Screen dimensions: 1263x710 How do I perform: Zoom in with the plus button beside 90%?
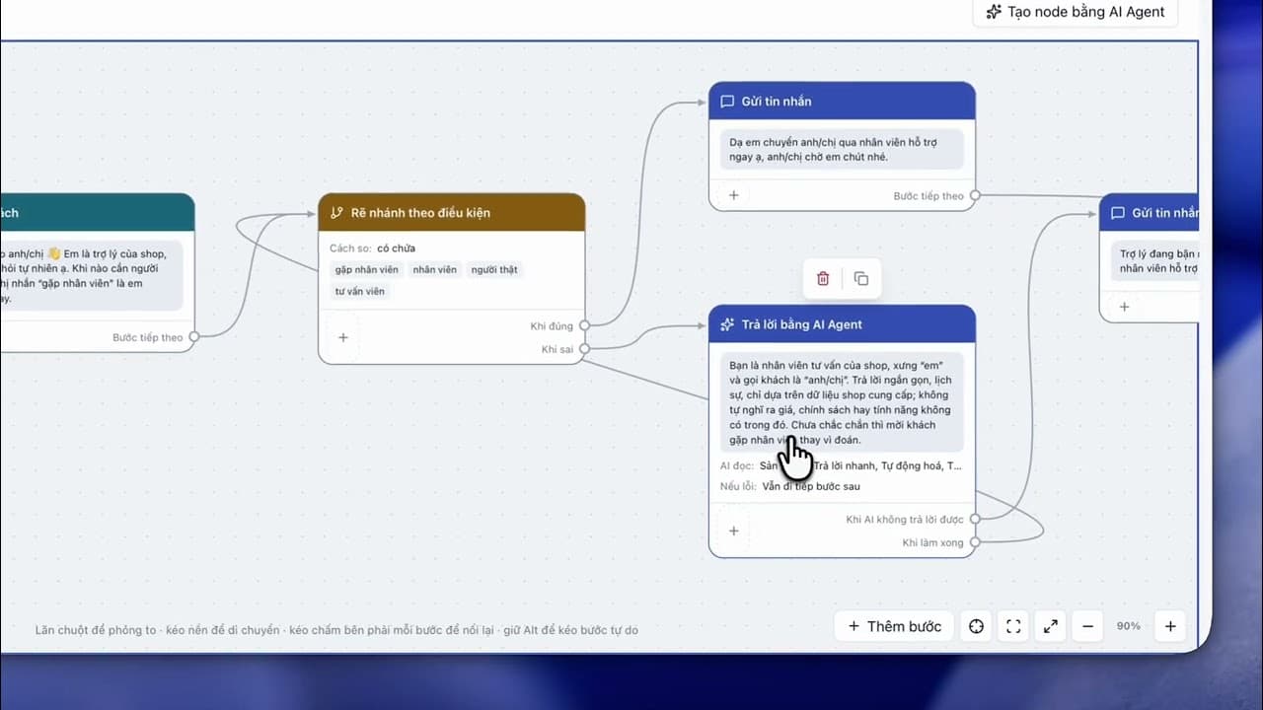1170,626
